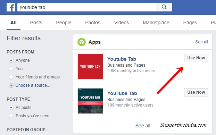This screenshot has height=135, width=216.
Task: Click the 2.6K monthly active users text
Action: pyautogui.click(x=131, y=71)
